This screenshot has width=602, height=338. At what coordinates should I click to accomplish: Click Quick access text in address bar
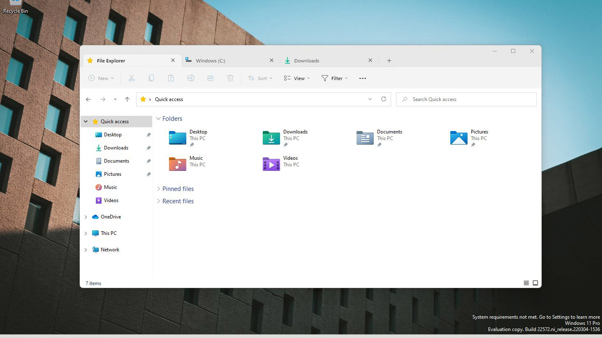point(169,99)
